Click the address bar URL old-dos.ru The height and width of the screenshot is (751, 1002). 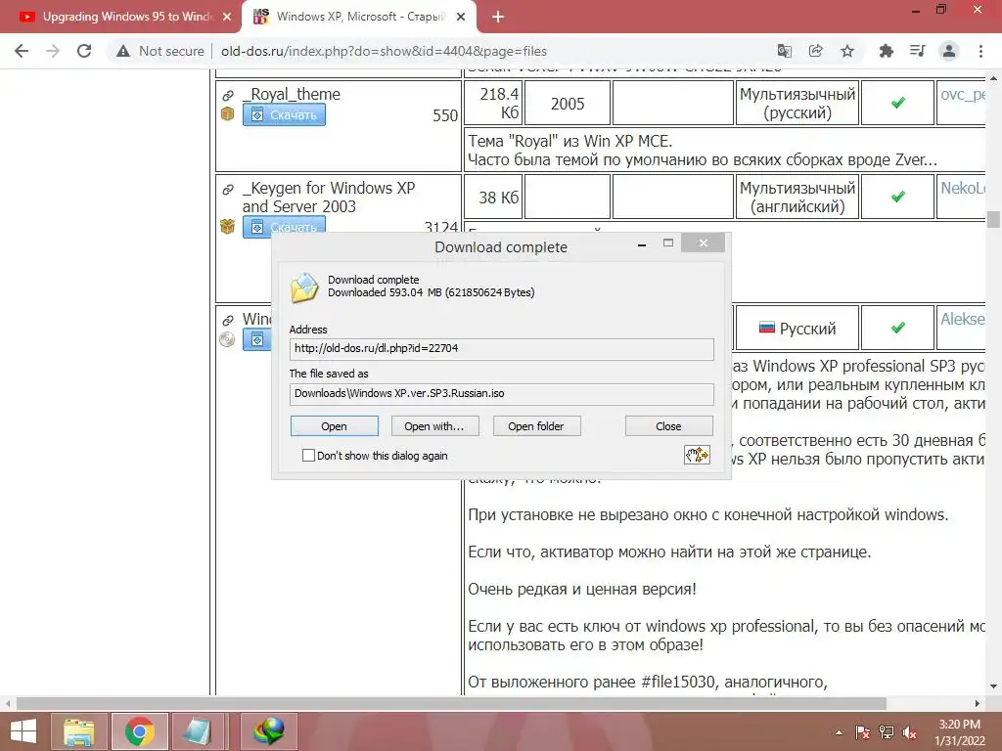pos(384,51)
